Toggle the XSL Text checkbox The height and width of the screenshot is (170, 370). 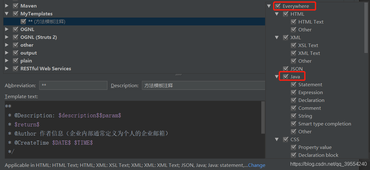point(293,45)
